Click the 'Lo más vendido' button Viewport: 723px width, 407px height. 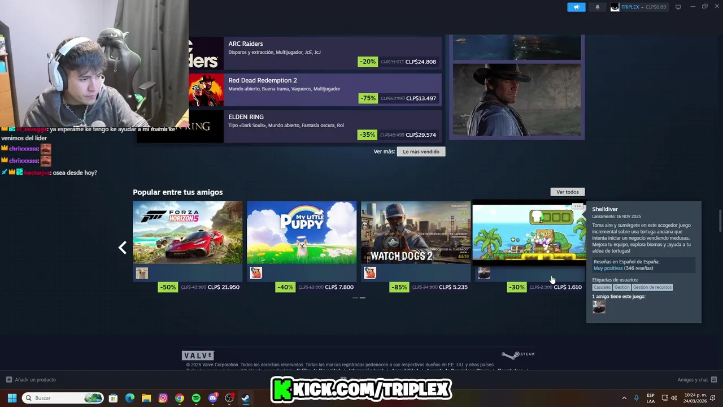click(x=421, y=151)
